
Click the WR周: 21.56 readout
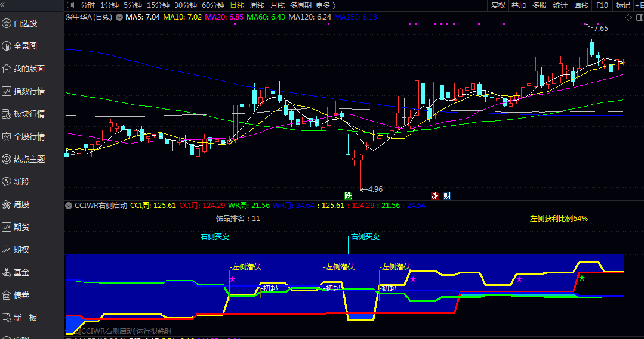point(249,206)
